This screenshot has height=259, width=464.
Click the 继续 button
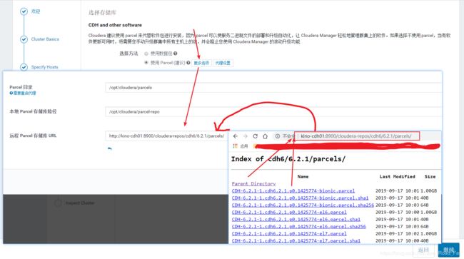449,250
